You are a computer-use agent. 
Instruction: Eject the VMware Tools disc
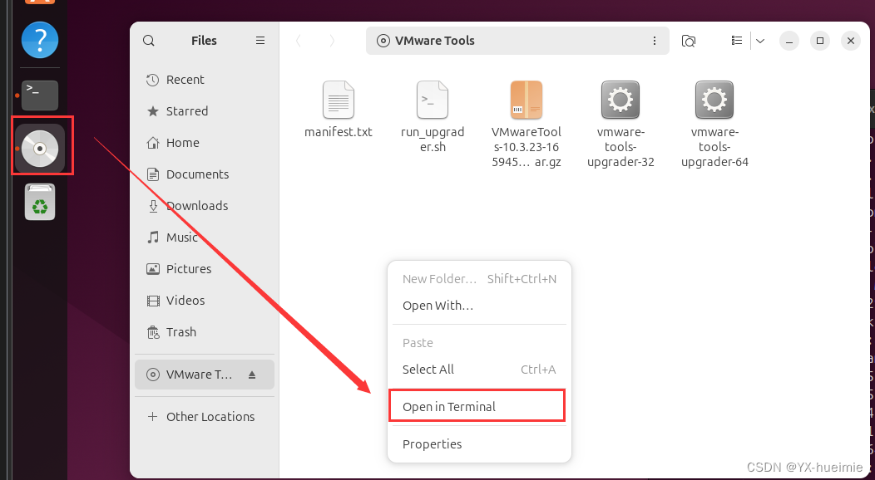point(252,375)
